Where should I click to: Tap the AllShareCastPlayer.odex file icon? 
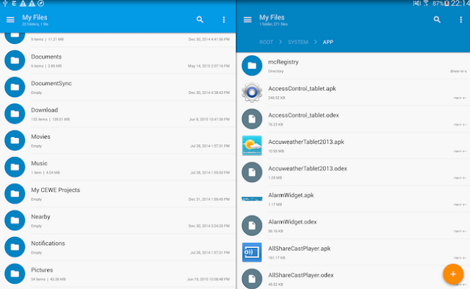point(252,279)
